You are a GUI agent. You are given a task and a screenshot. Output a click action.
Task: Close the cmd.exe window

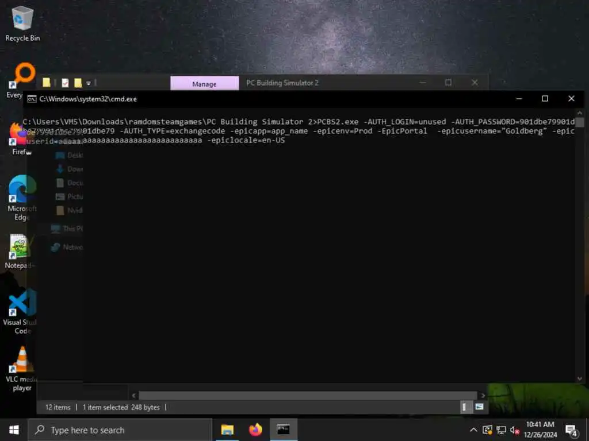[571, 99]
